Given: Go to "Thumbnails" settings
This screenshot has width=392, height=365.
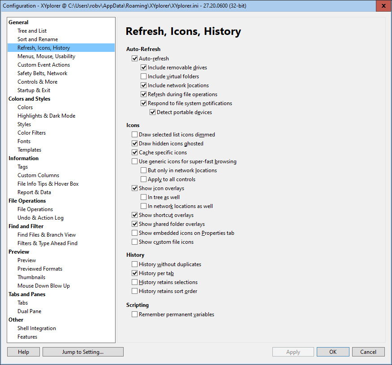Looking at the screenshot, I should [31, 277].
